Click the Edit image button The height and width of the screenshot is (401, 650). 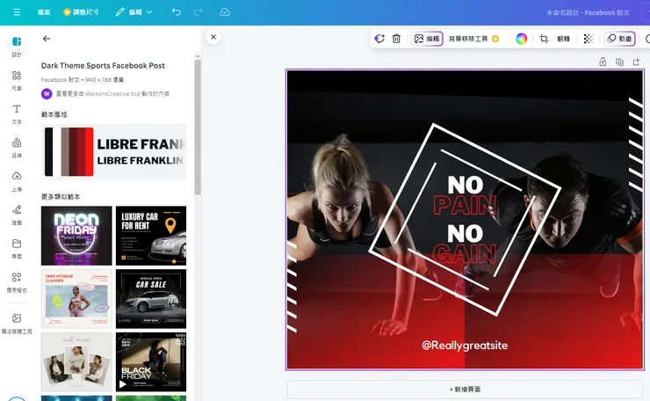[x=428, y=39]
